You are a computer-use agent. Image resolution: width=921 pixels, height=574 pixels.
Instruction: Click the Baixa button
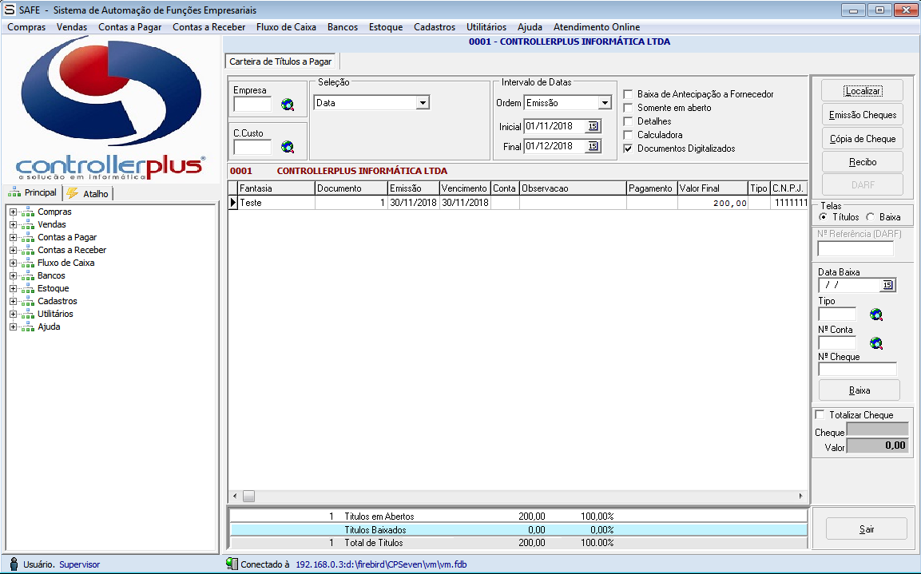859,390
